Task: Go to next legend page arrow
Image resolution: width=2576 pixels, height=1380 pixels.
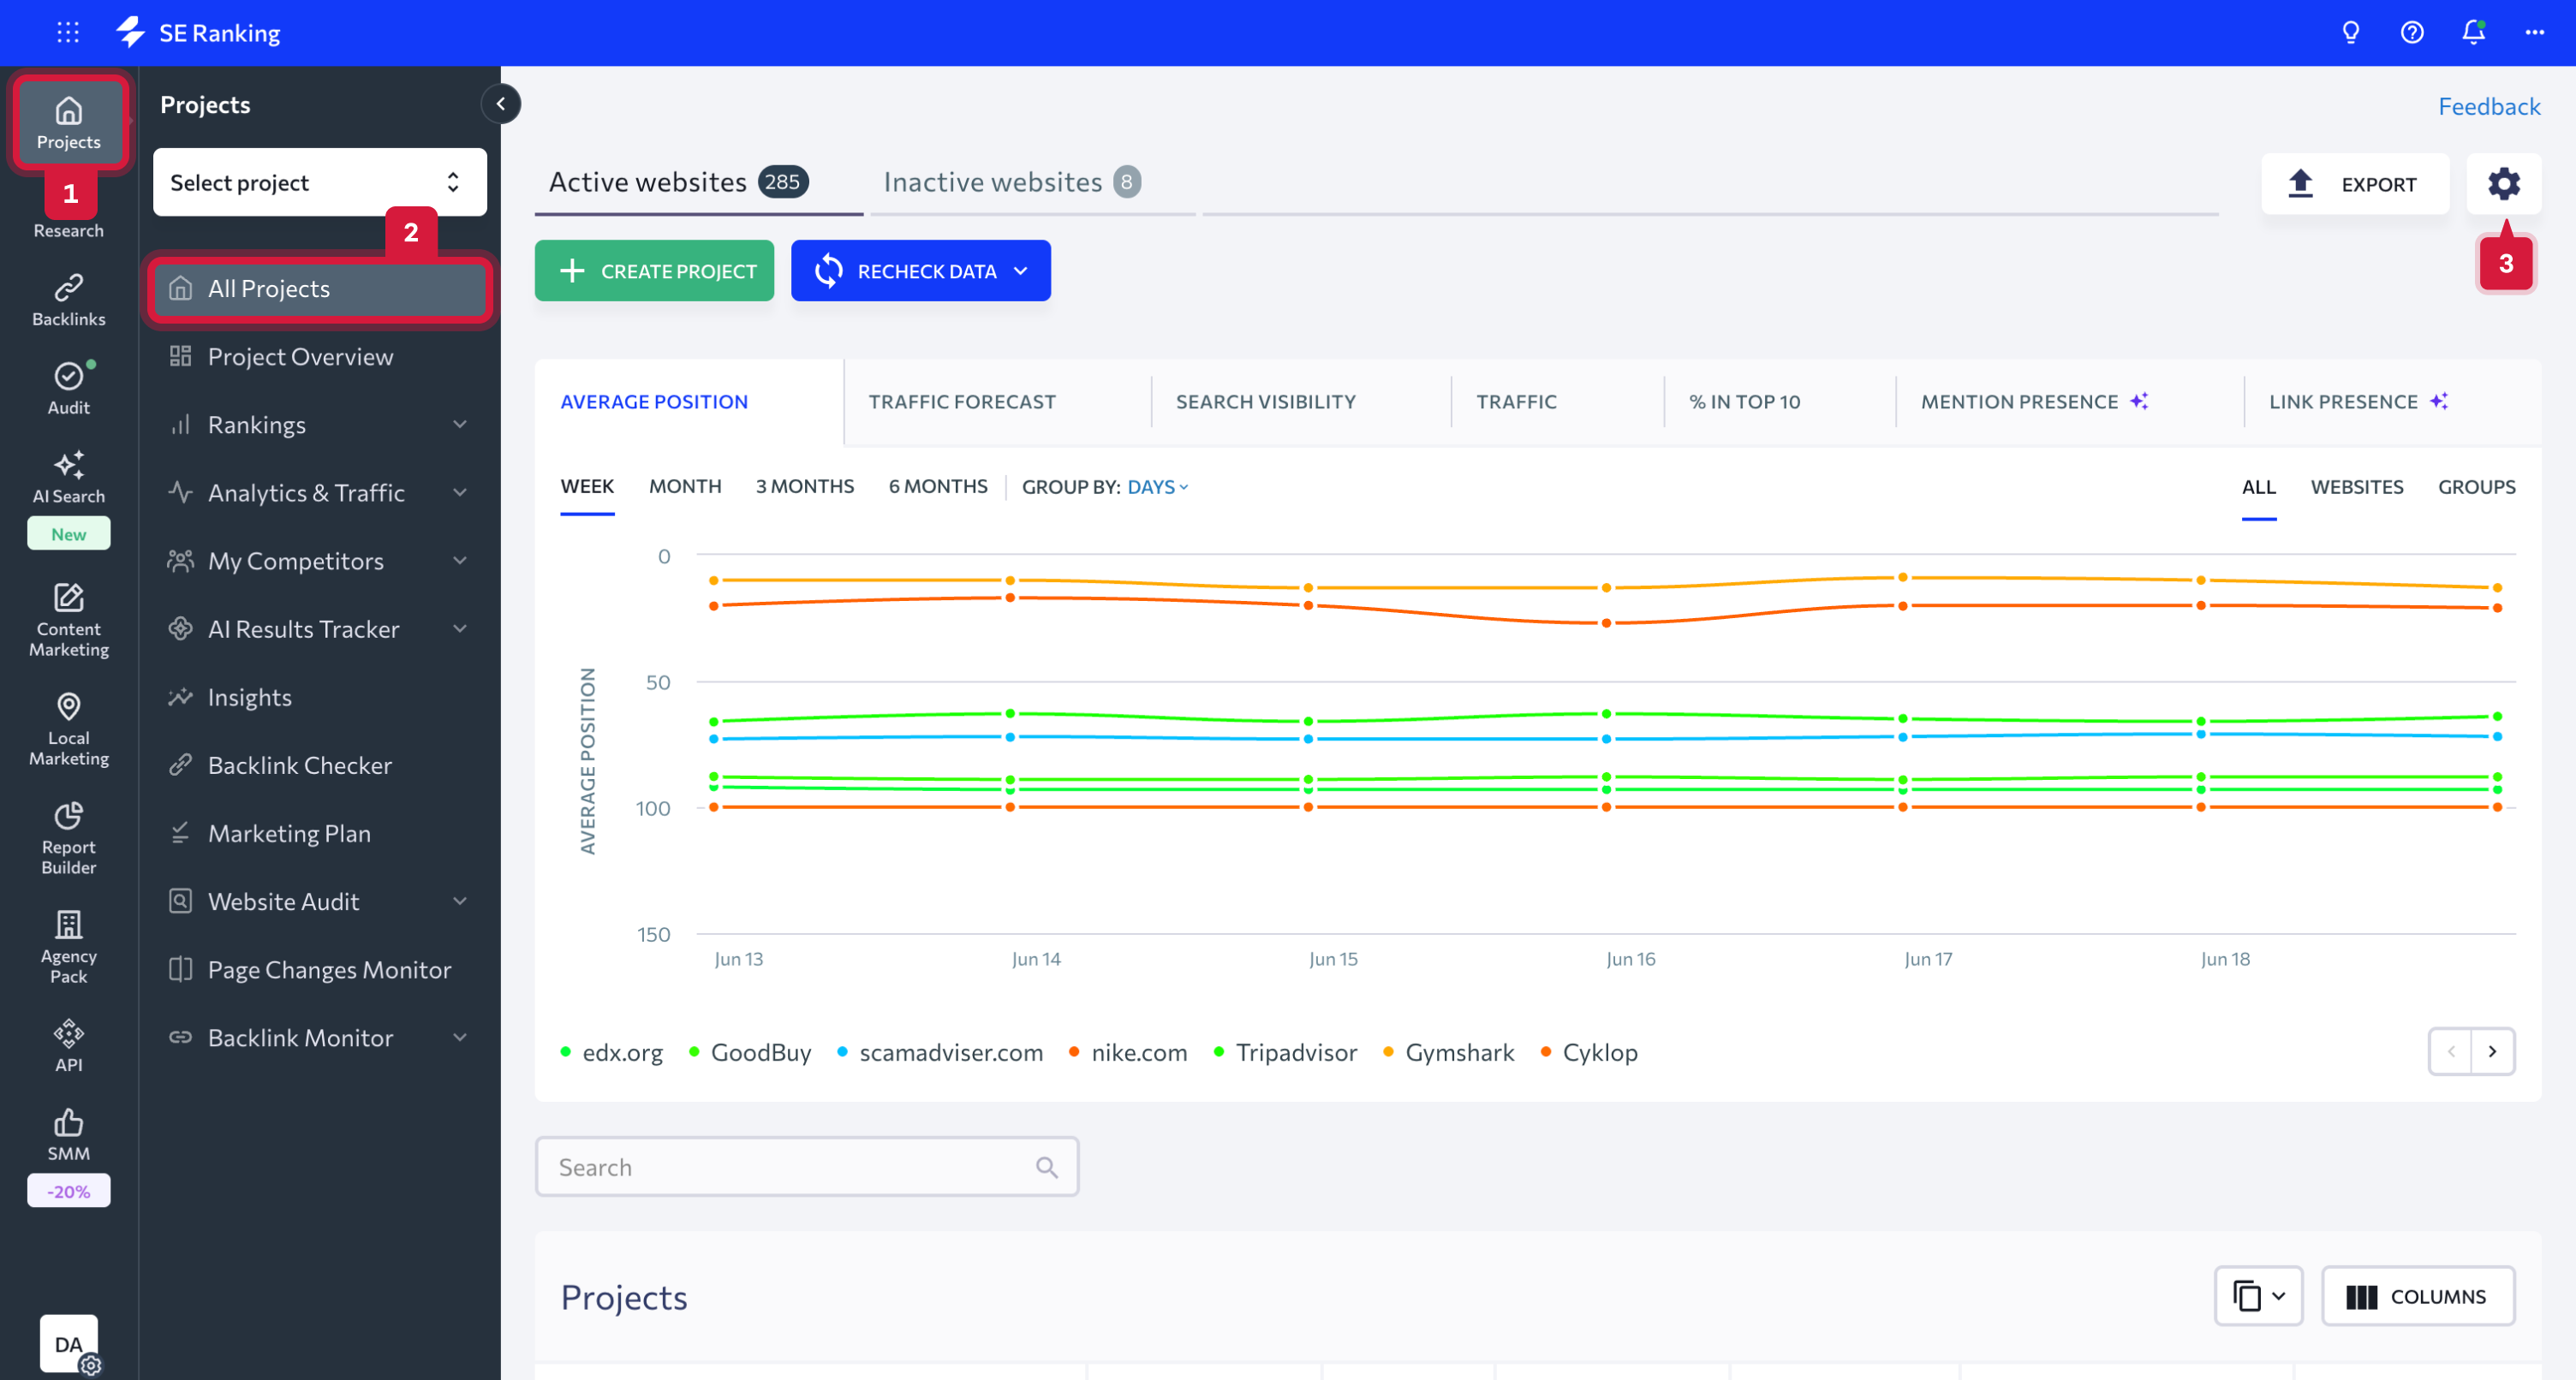Action: [x=2493, y=1051]
